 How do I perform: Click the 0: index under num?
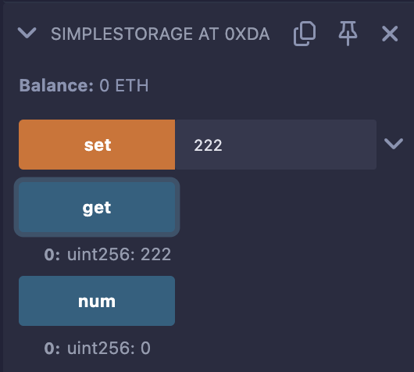[52, 349]
